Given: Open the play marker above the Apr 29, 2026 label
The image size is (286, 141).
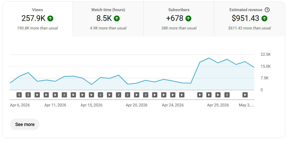Looking at the screenshot, I should click(x=218, y=95).
